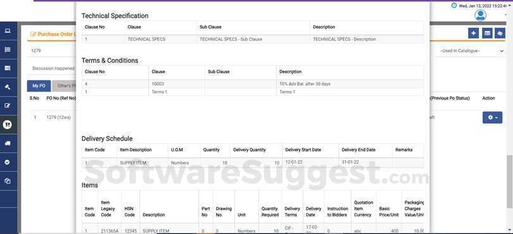The image size is (513, 234).
Task: Open the user profile avatar
Action: (480, 15)
